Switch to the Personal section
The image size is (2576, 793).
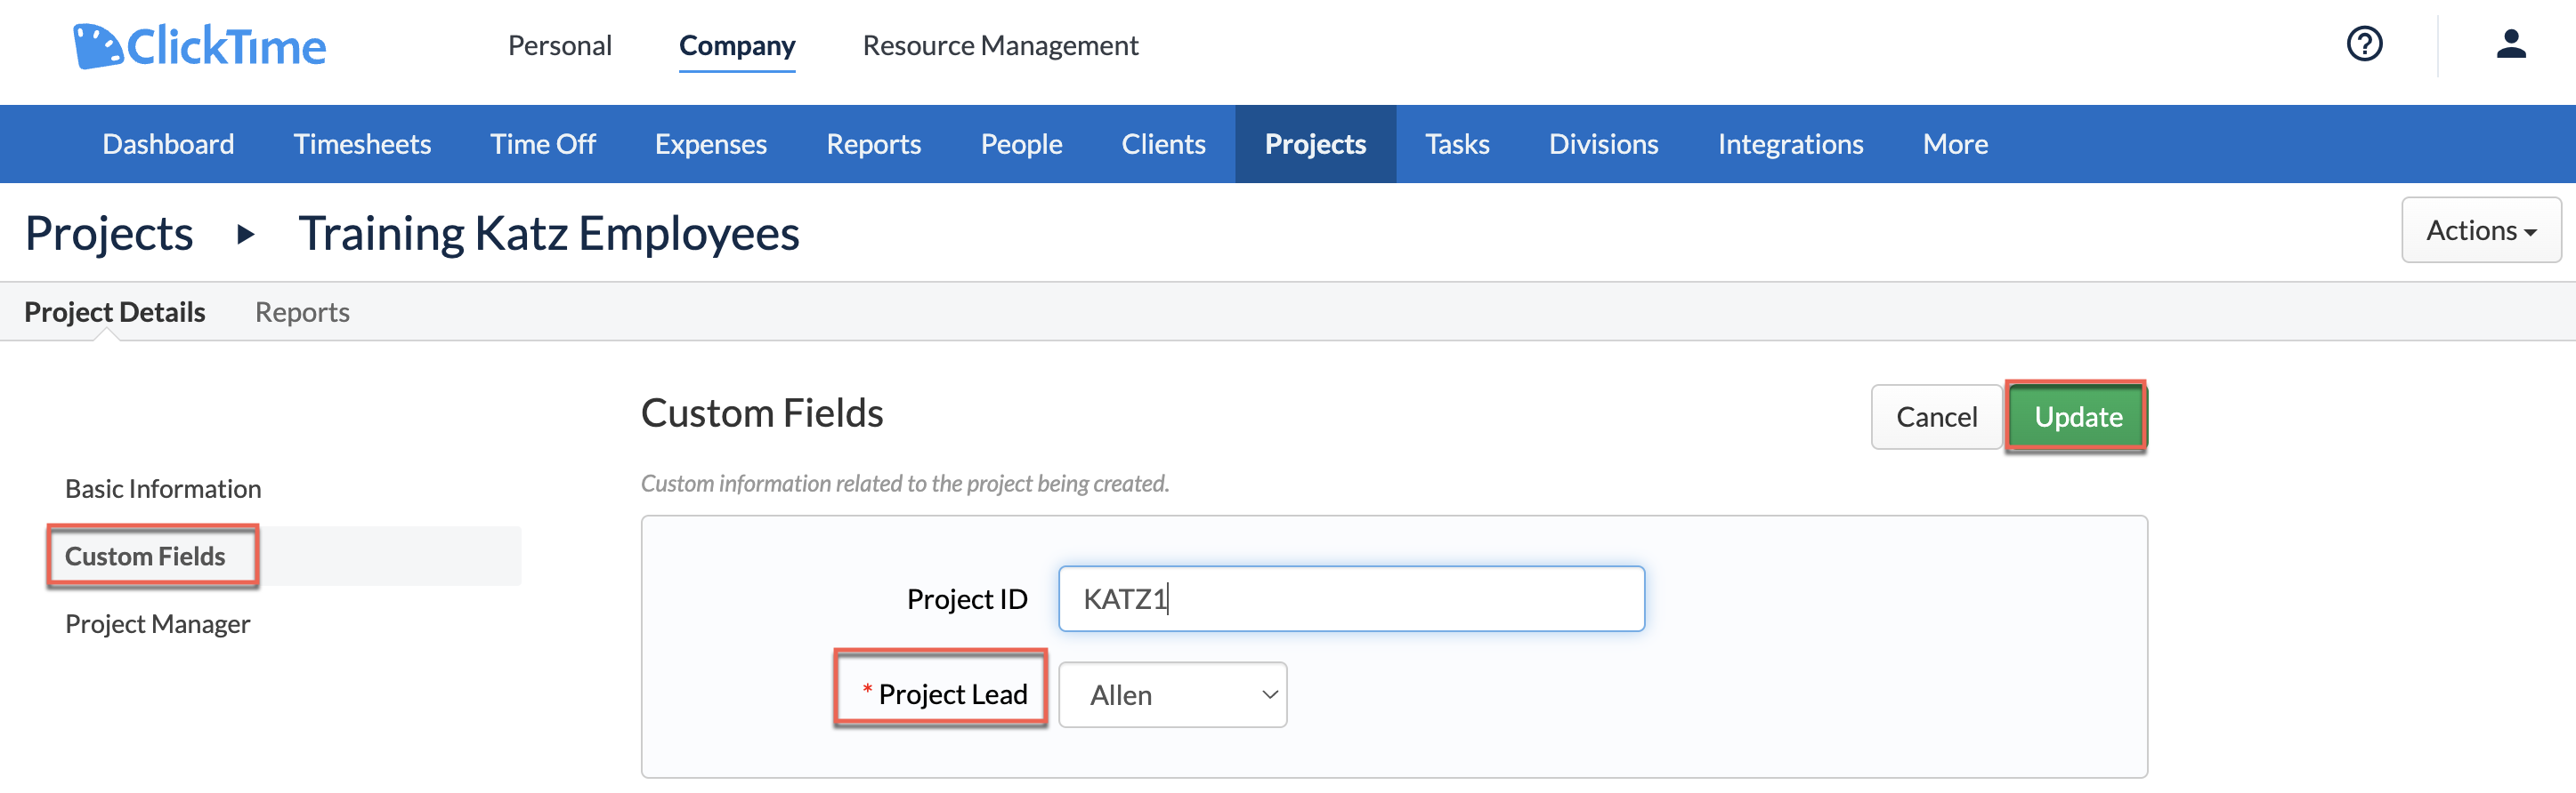(x=559, y=46)
